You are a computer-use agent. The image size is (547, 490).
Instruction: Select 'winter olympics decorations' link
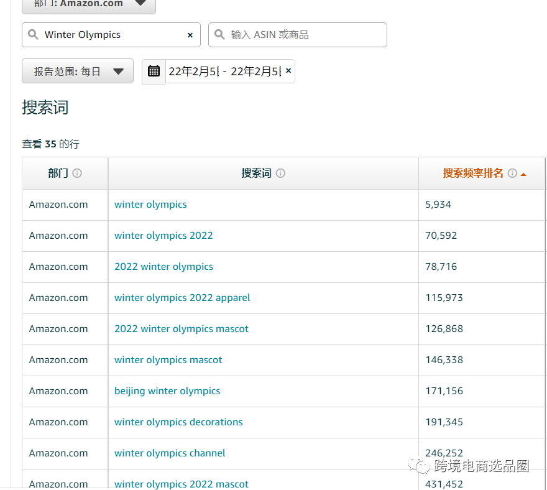[178, 422]
